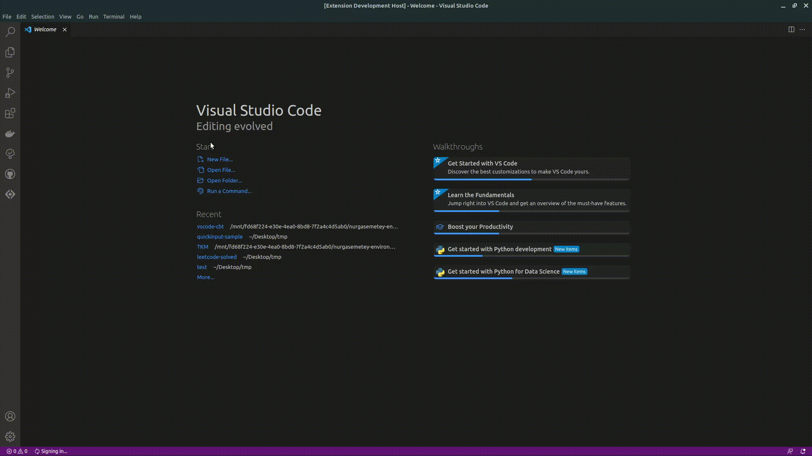Image resolution: width=812 pixels, height=456 pixels.
Task: Open the Selection menu
Action: [x=43, y=16]
